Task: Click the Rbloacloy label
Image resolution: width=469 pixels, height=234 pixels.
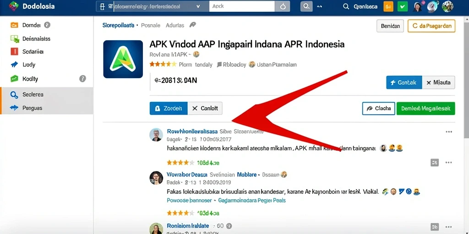Action: 234,64
